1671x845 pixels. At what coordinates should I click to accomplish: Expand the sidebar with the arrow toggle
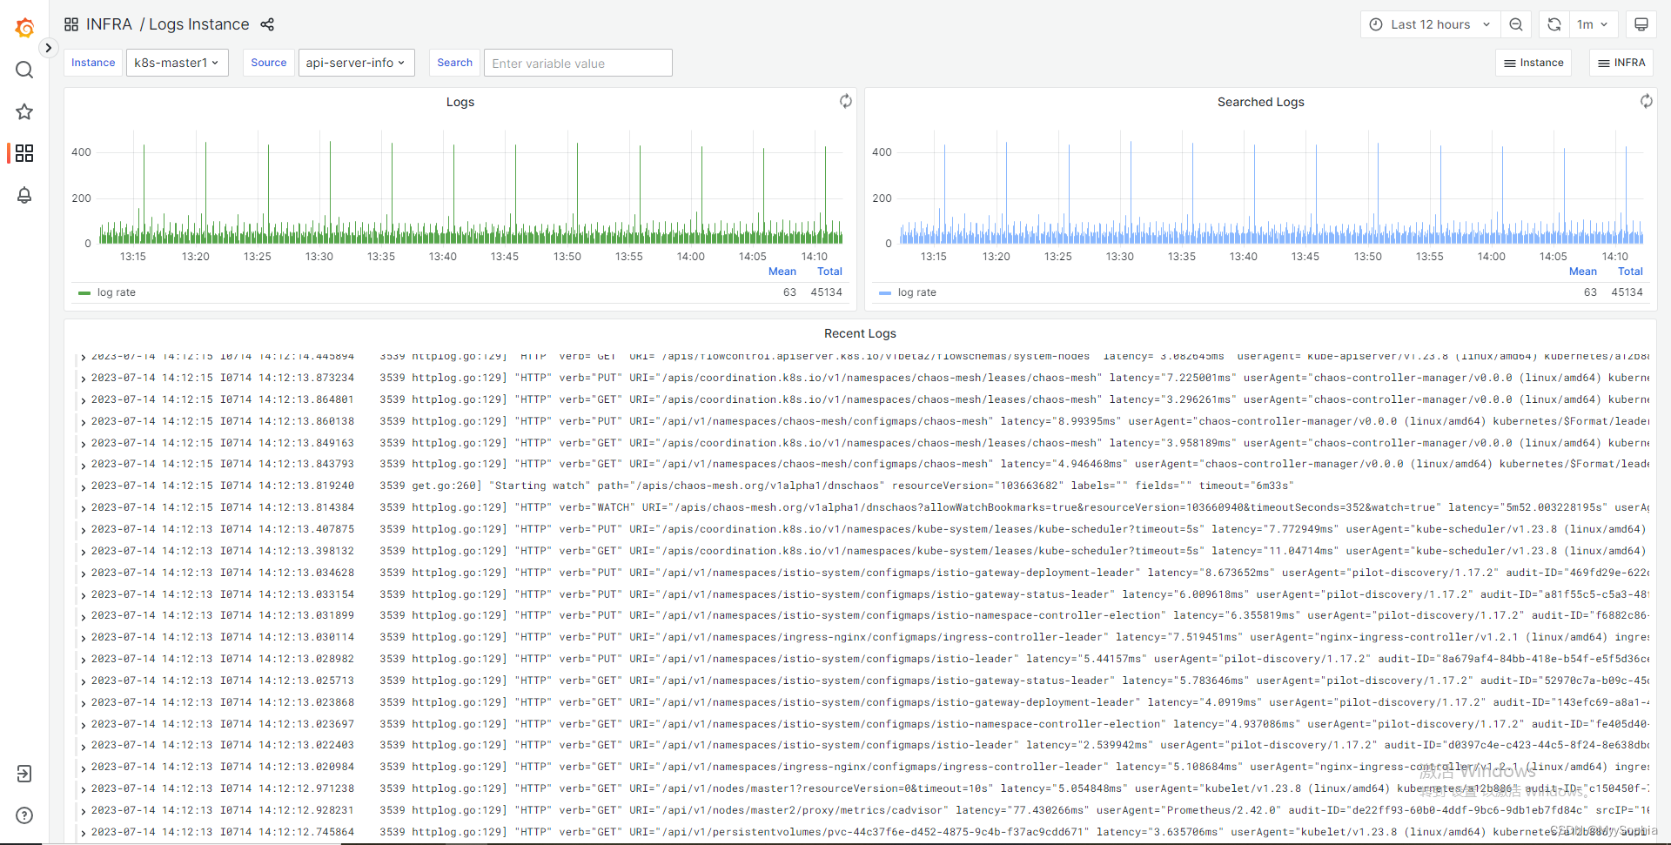point(49,48)
